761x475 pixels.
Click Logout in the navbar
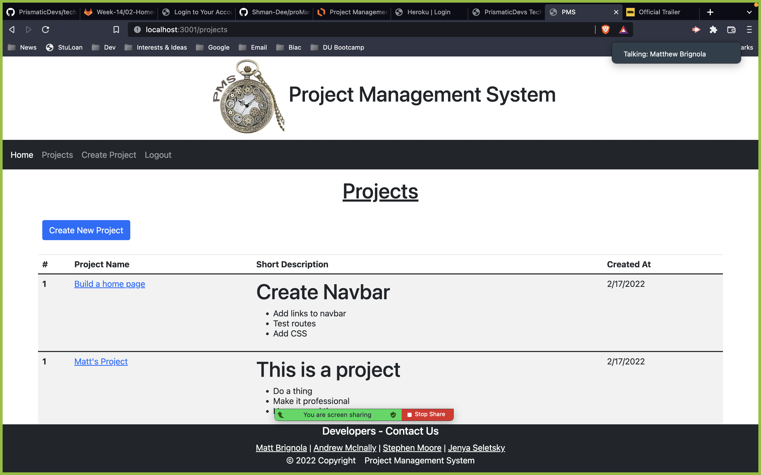[x=158, y=155]
